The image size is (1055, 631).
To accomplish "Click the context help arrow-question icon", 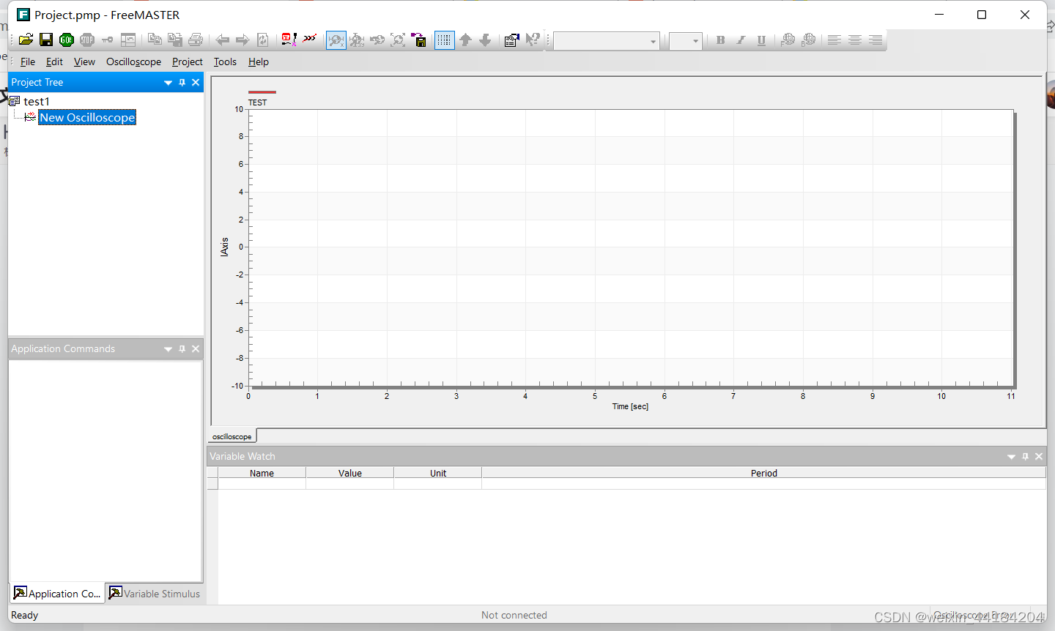I will coord(533,40).
